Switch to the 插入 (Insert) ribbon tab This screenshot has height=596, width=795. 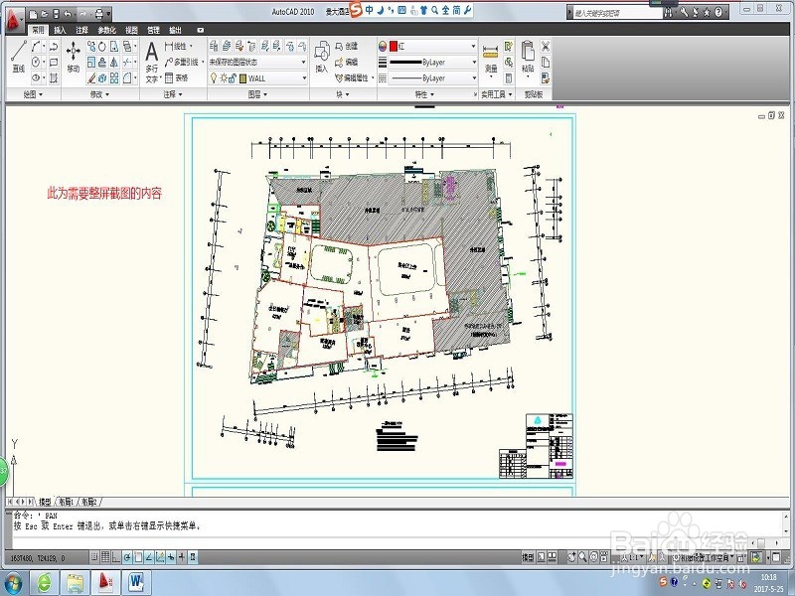click(x=61, y=31)
